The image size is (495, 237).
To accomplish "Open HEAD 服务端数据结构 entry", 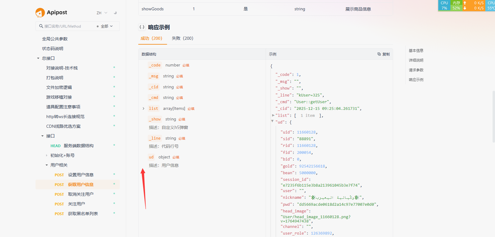I will [x=72, y=146].
